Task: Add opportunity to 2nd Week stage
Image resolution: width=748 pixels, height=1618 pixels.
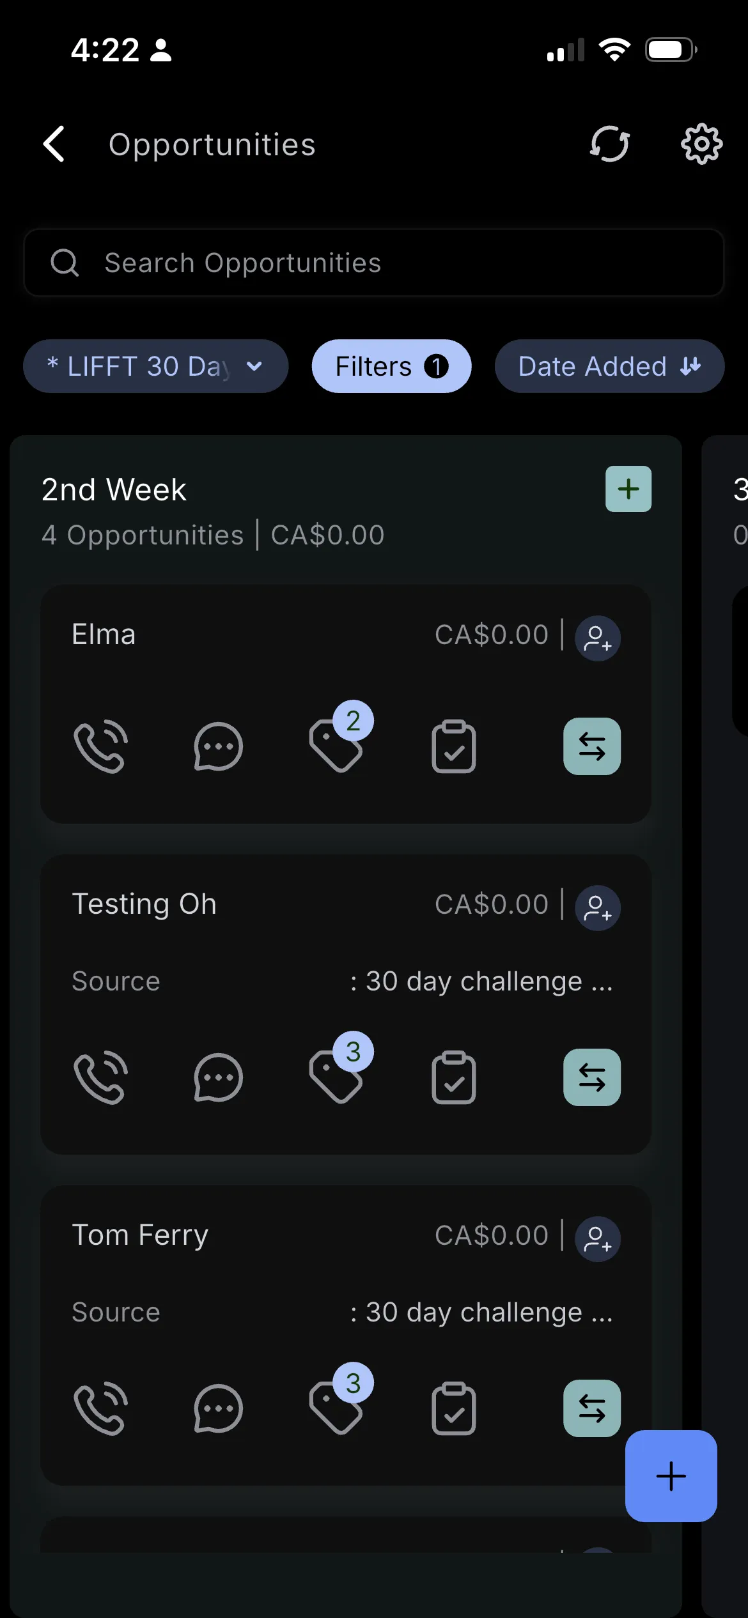Action: point(628,489)
